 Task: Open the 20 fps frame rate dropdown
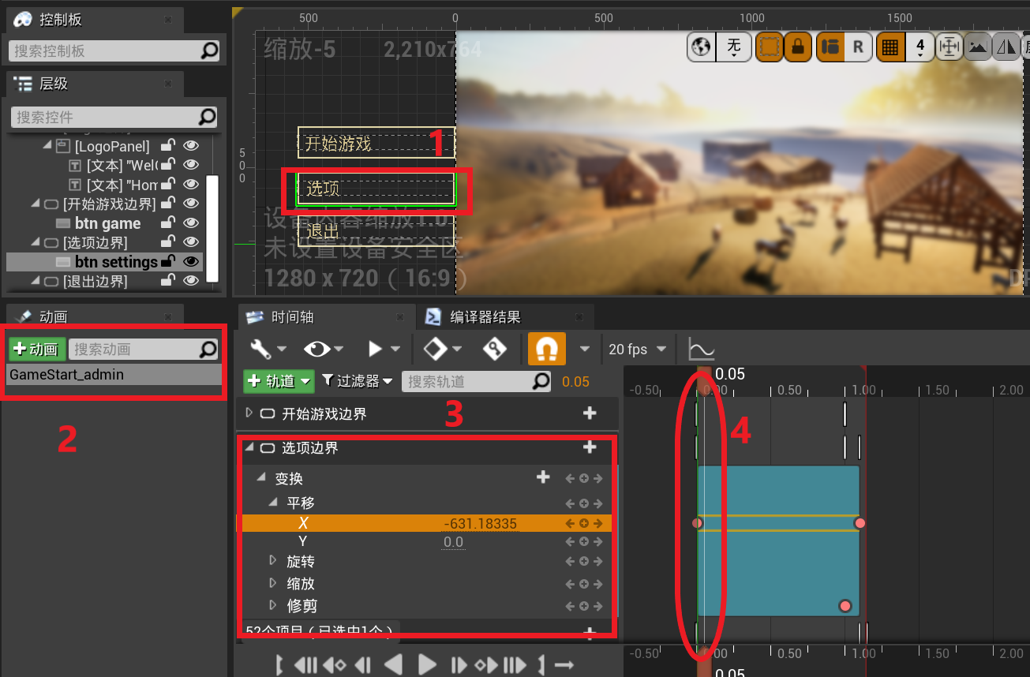638,349
